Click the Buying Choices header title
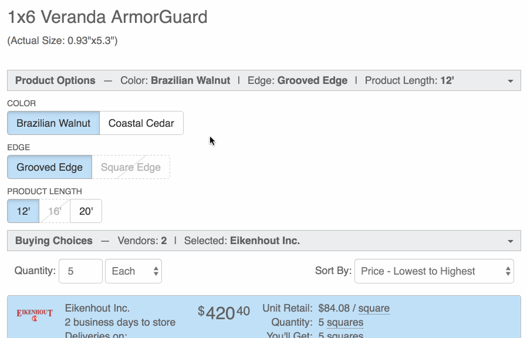The width and height of the screenshot is (527, 338). coord(54,241)
